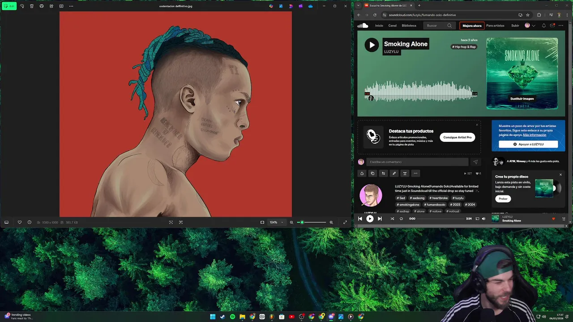Click the visual search scan icon in Photos

(171, 222)
